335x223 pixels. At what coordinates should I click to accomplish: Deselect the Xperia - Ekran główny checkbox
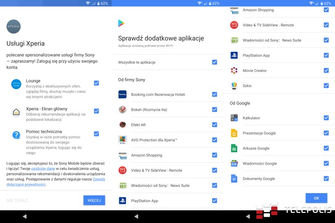point(96,111)
